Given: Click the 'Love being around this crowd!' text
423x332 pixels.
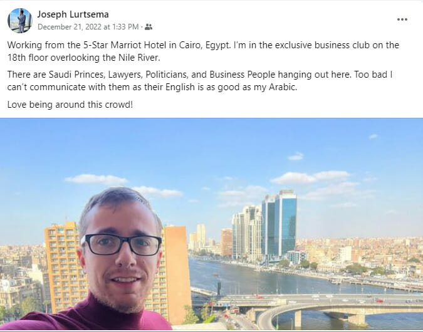Looking at the screenshot, I should point(70,105).
